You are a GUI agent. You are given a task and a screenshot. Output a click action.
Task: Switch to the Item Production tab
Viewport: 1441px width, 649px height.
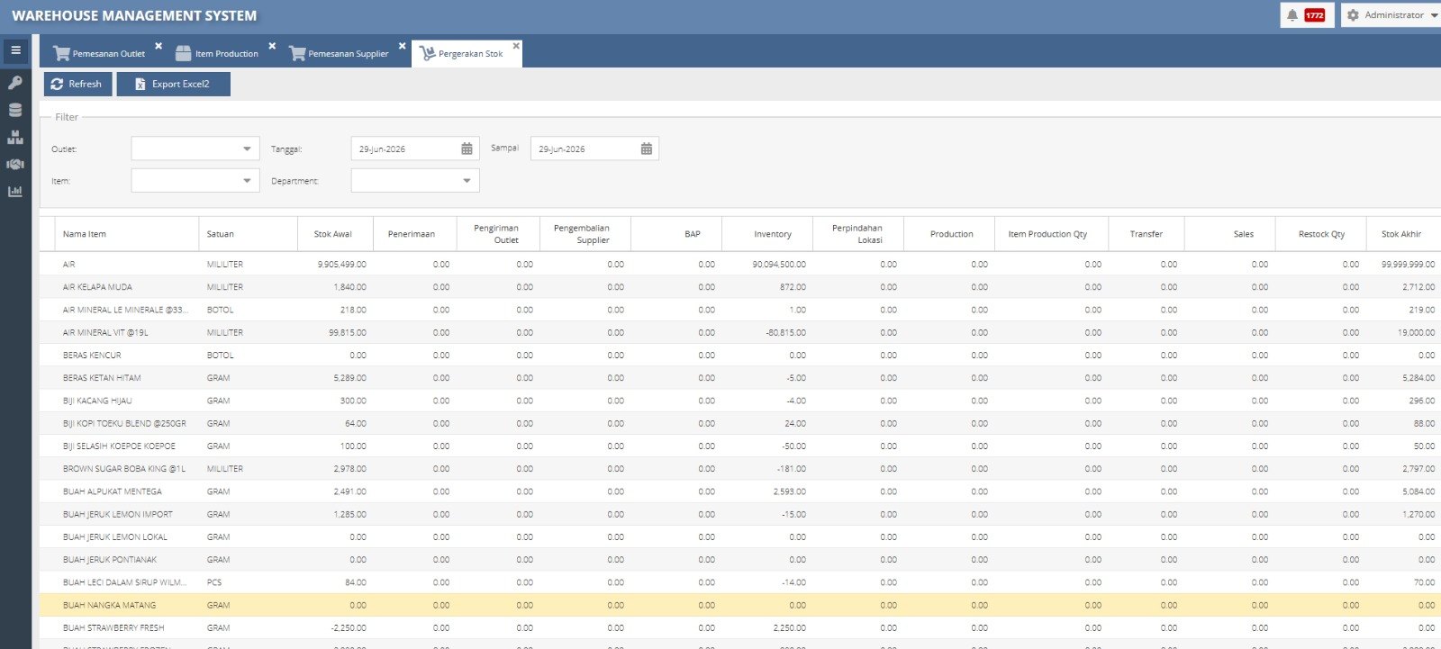coord(217,54)
